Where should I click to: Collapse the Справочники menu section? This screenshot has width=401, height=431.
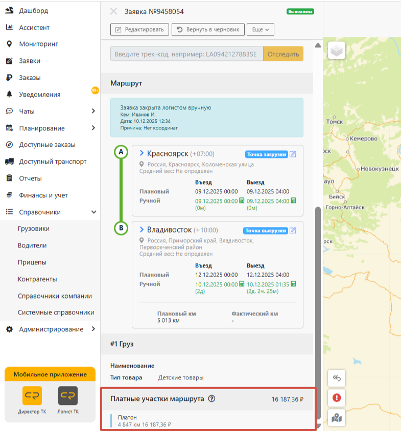pos(93,212)
